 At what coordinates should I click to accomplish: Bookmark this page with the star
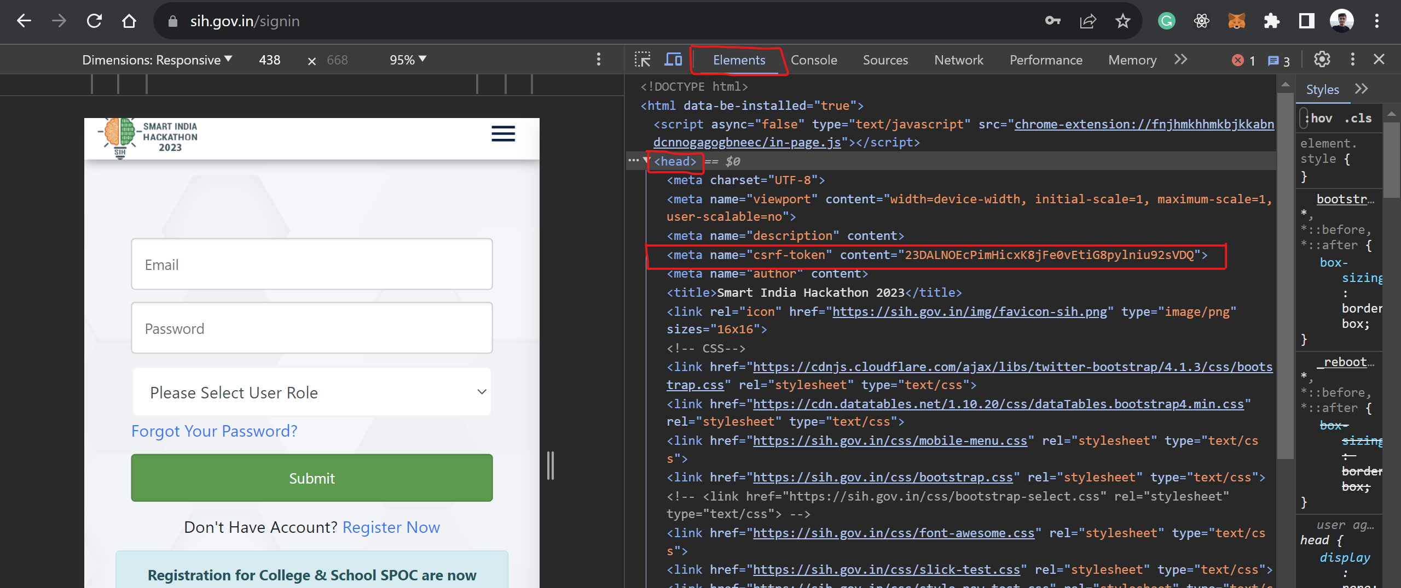(x=1122, y=21)
